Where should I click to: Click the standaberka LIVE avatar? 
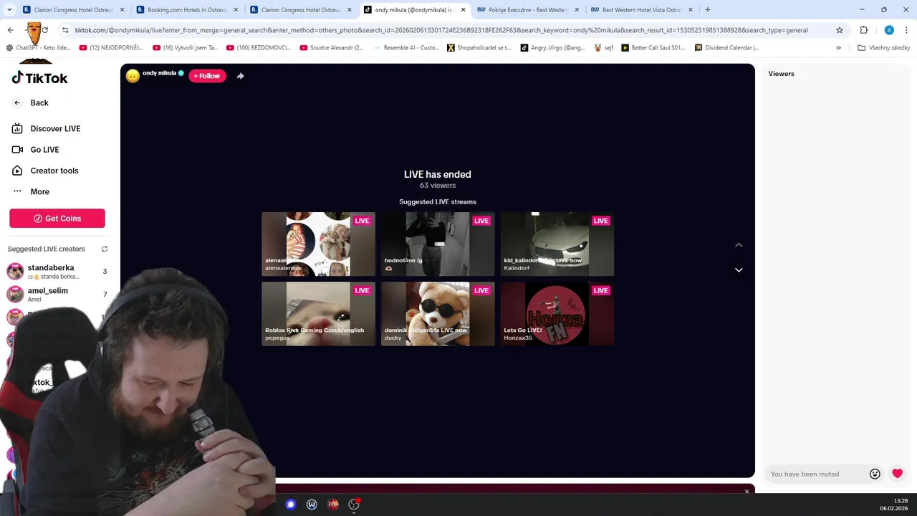click(x=15, y=272)
